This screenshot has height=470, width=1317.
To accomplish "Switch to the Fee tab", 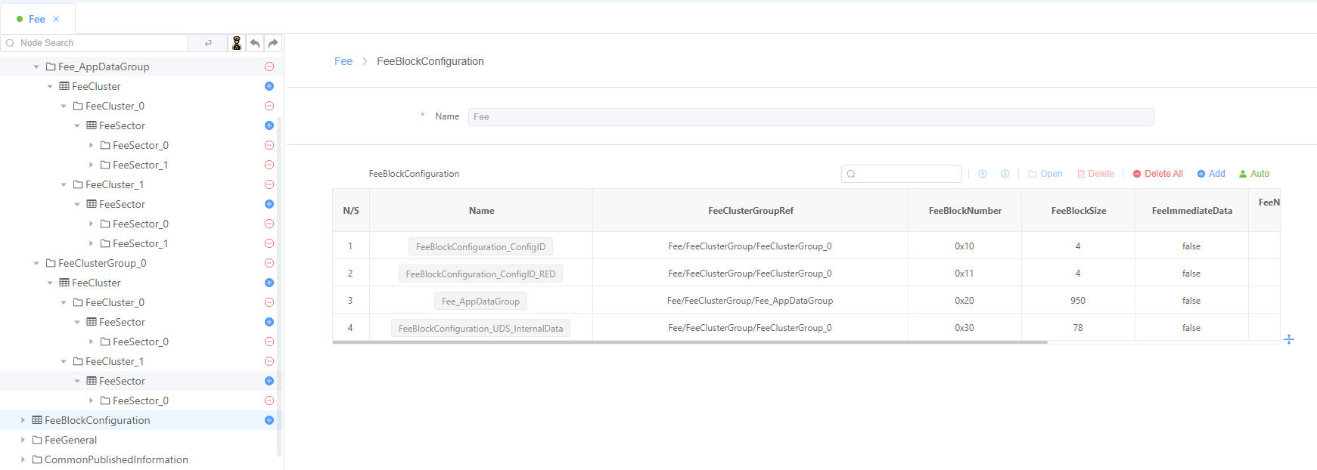I will coord(36,19).
